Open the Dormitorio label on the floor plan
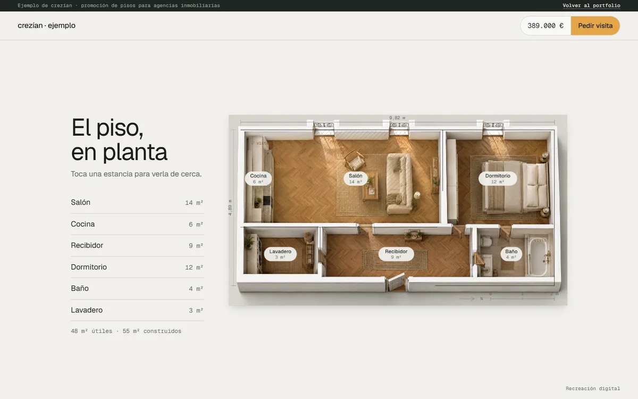The image size is (638, 399). 498,178
